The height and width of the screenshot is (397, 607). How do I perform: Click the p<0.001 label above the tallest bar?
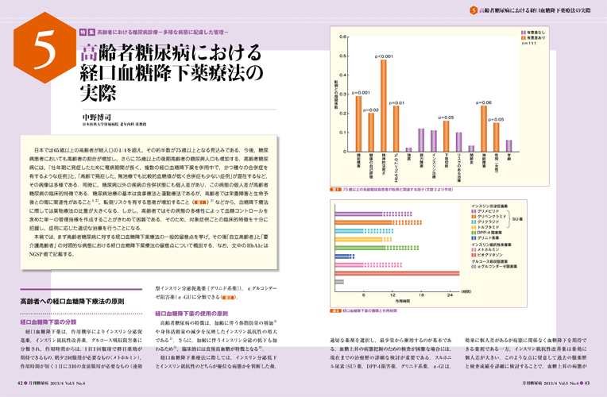(384, 56)
